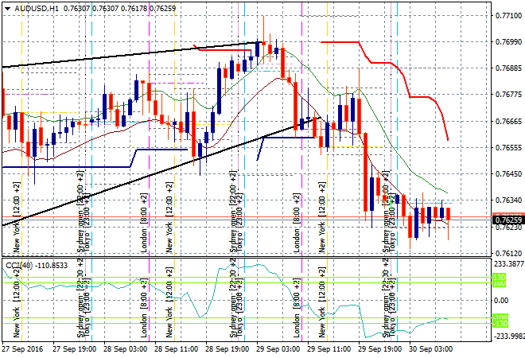Select the blue horizontal line on the left

64,167
